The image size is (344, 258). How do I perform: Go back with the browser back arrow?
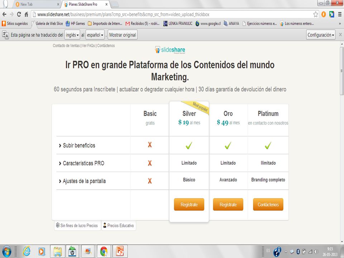[x=4, y=14]
